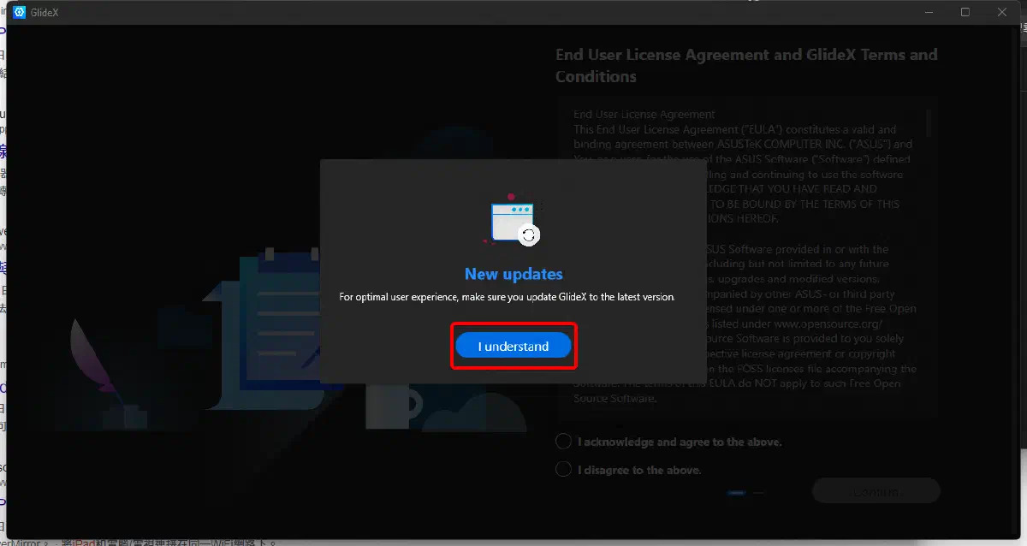Click the grayed-out Confirm button
Image resolution: width=1027 pixels, height=546 pixels.
876,490
